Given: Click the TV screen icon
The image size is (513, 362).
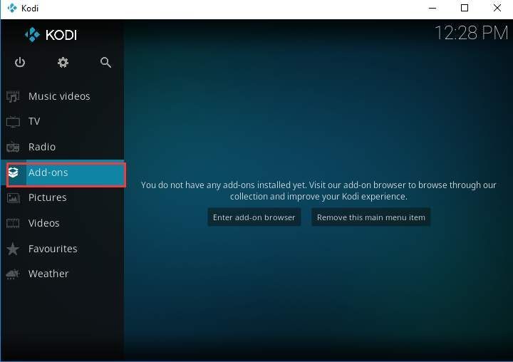Looking at the screenshot, I should 13,121.
